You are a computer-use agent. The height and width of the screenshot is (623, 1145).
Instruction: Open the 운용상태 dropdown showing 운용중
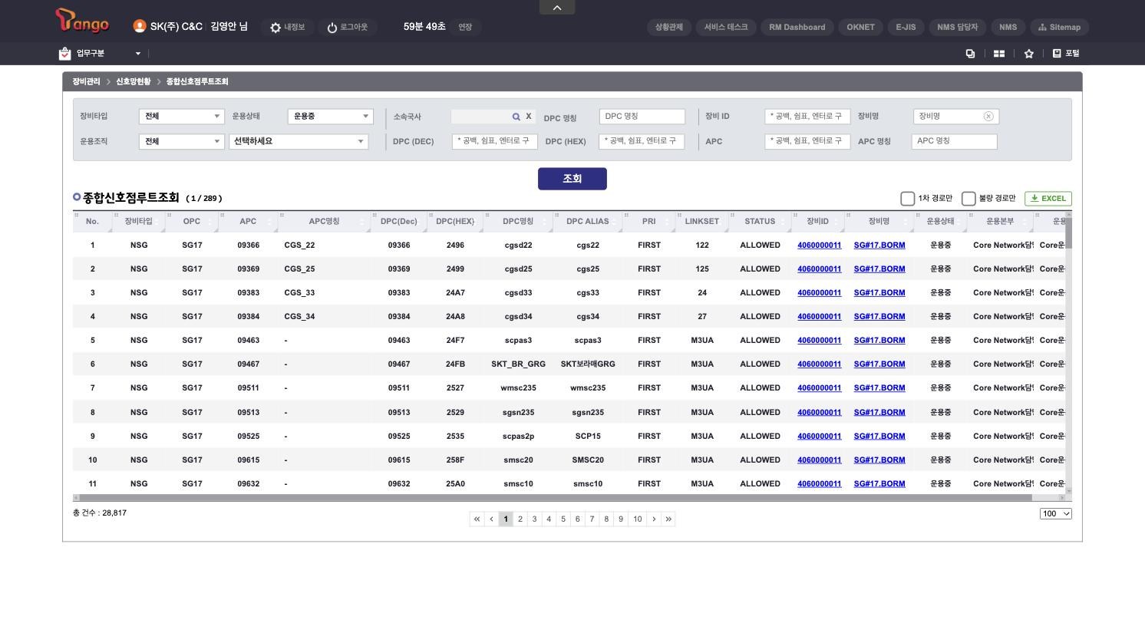coord(331,117)
